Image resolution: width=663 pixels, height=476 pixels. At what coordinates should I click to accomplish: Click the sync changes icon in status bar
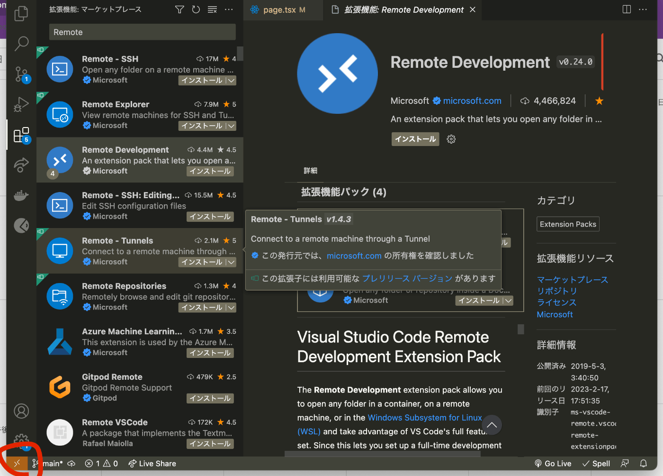pos(72,464)
